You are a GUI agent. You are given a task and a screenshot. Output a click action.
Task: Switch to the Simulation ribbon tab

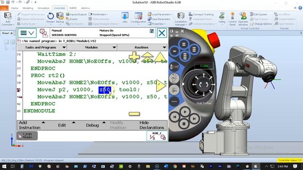click(x=44, y=8)
